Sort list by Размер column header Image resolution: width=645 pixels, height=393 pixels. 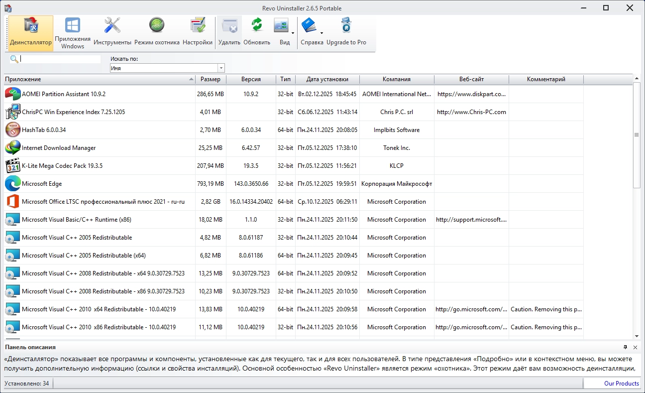click(x=211, y=79)
